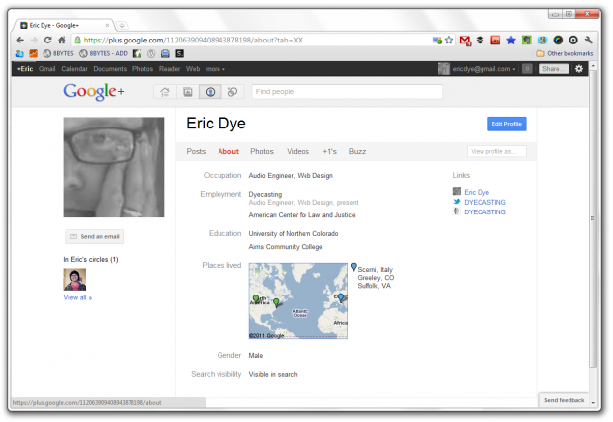Reload the page with the refresh icon
The image size is (613, 422).
pyautogui.click(x=47, y=40)
